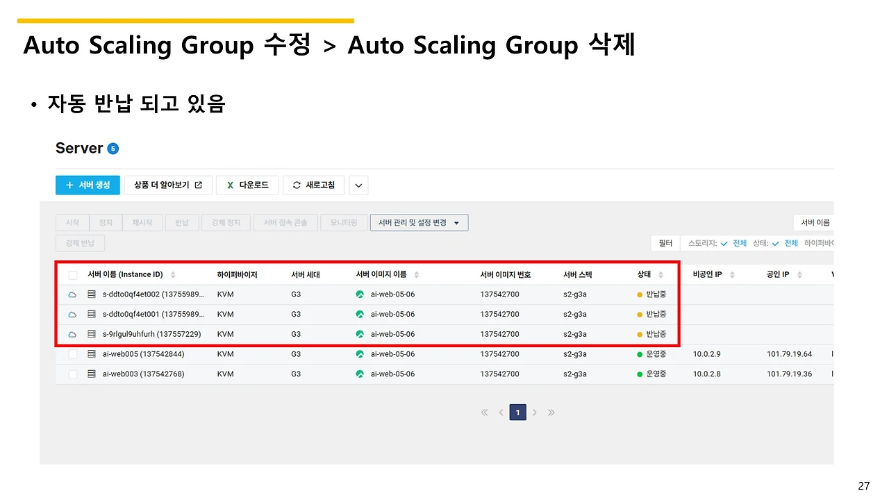Click the disabled 시작 button
The width and height of the screenshot is (889, 500).
pyautogui.click(x=72, y=223)
